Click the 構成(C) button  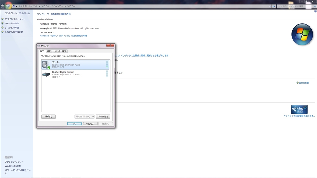(x=49, y=117)
